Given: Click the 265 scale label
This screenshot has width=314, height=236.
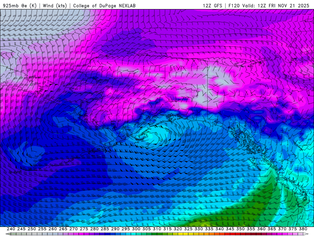Looking at the screenshot, I should [63, 229].
